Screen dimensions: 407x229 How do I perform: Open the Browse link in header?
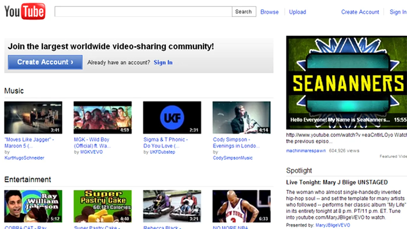pyautogui.click(x=269, y=12)
